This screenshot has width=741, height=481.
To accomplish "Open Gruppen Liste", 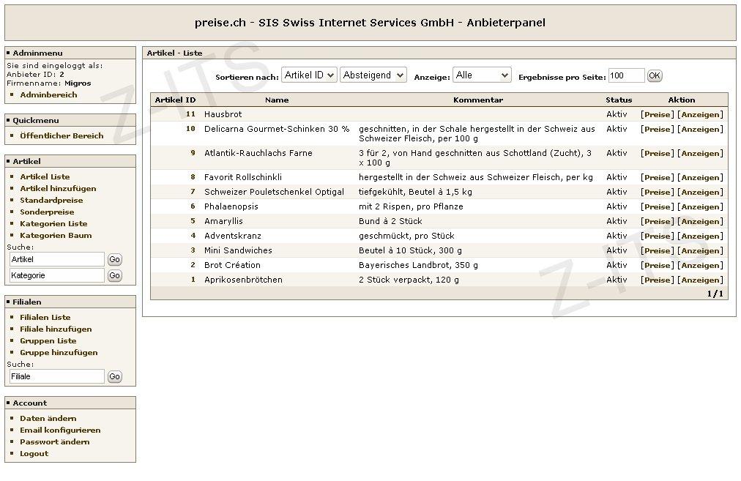I will 48,340.
